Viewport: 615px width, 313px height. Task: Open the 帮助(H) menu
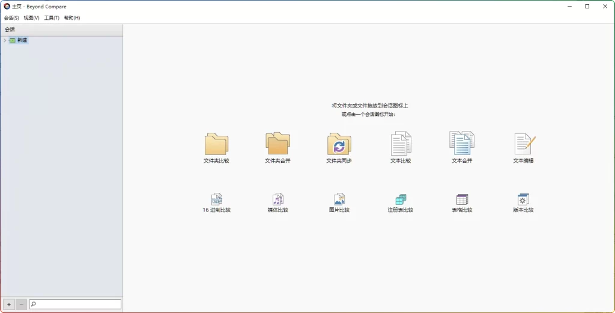[72, 18]
